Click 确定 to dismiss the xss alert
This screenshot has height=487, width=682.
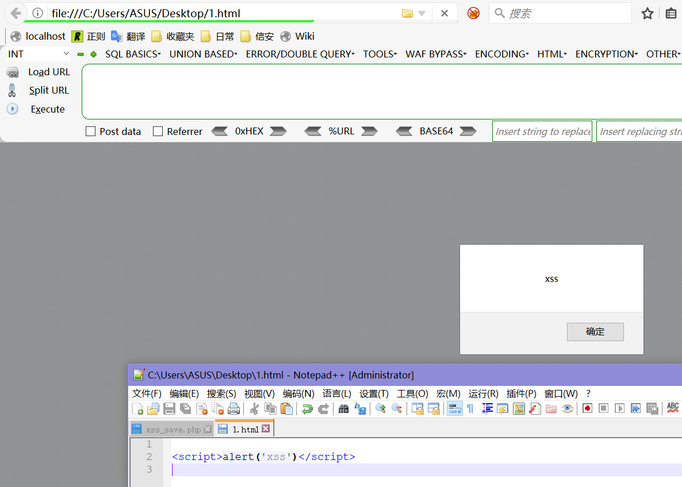click(x=595, y=332)
